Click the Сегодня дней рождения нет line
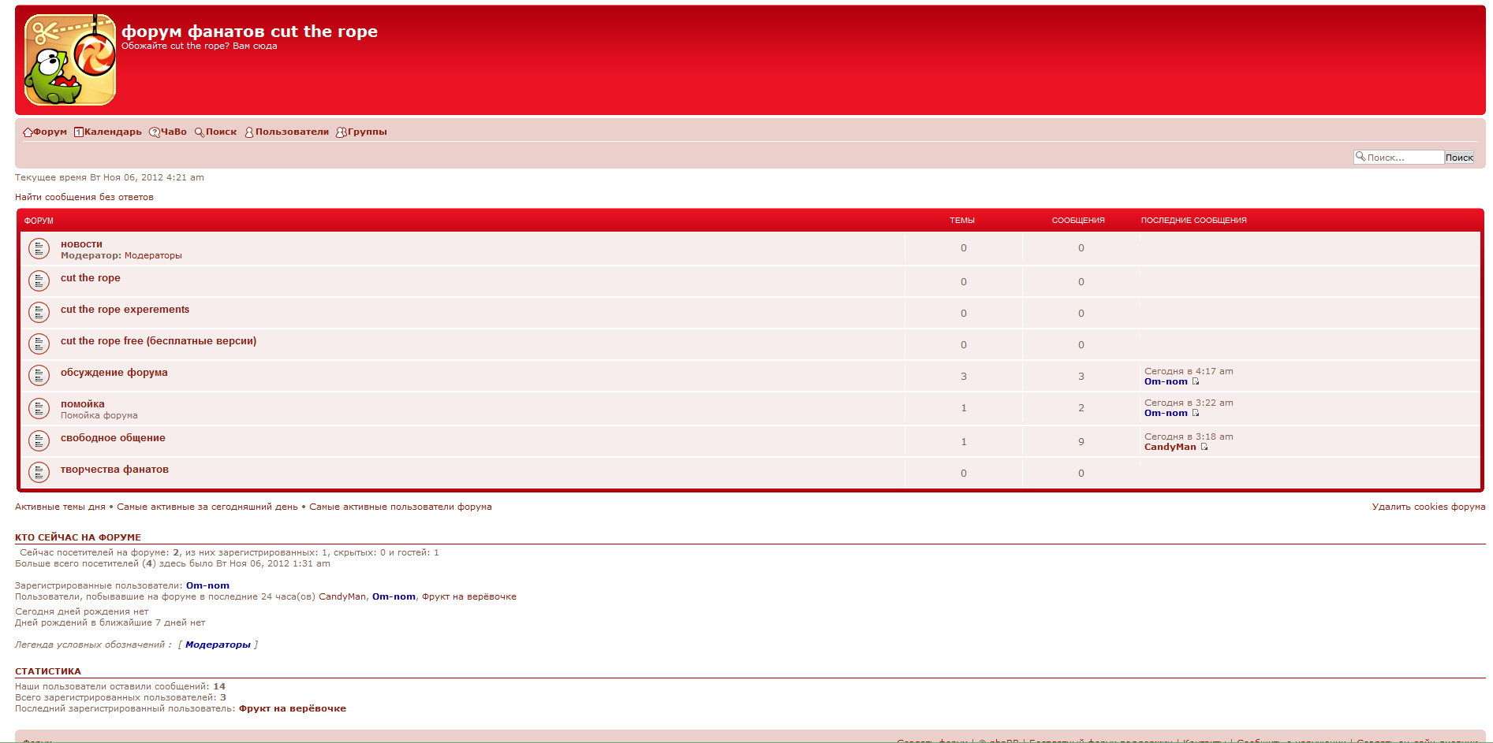The width and height of the screenshot is (1493, 743). tap(82, 611)
